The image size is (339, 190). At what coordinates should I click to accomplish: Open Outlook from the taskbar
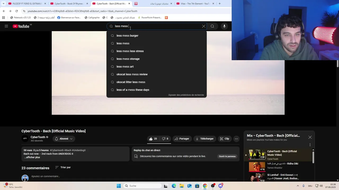pos(189,186)
